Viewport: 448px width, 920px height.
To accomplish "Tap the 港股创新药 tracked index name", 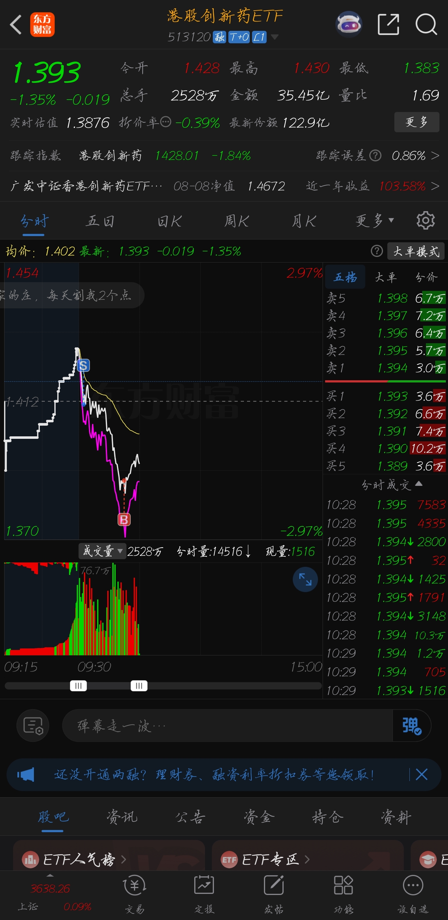I will pos(110,155).
